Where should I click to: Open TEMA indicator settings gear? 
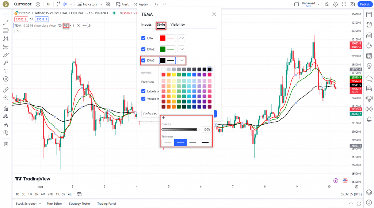coord(66,25)
